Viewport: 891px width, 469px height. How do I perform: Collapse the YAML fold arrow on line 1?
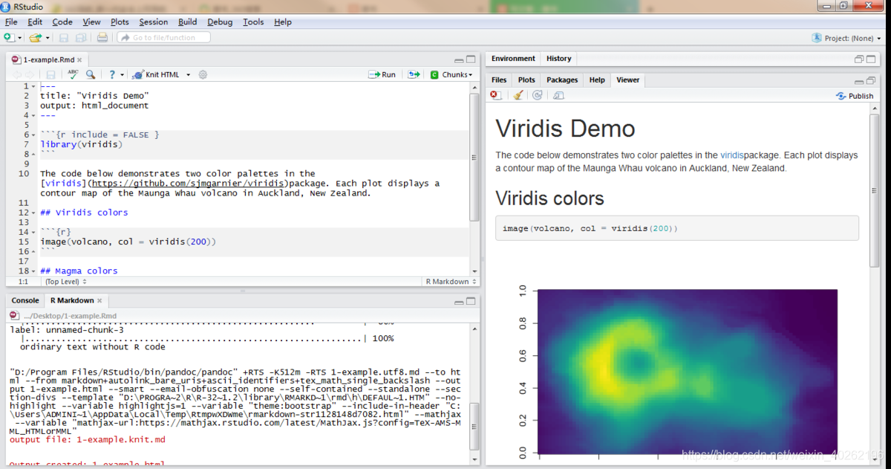point(33,86)
